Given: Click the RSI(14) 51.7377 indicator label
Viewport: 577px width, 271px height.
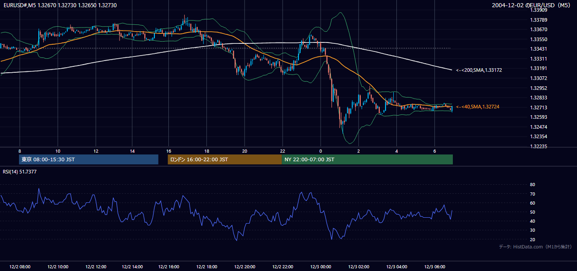Looking at the screenshot, I should (20, 172).
